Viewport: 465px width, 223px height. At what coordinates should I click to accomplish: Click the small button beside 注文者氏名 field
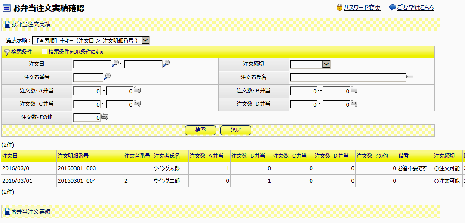click(410, 77)
